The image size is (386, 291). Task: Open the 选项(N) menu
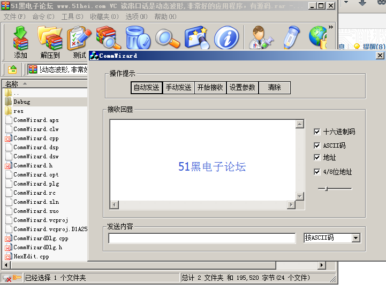[x=137, y=17]
